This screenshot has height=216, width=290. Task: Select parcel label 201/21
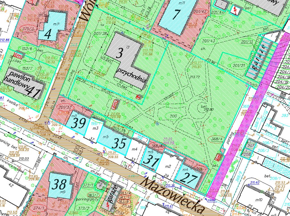pos(239,65)
